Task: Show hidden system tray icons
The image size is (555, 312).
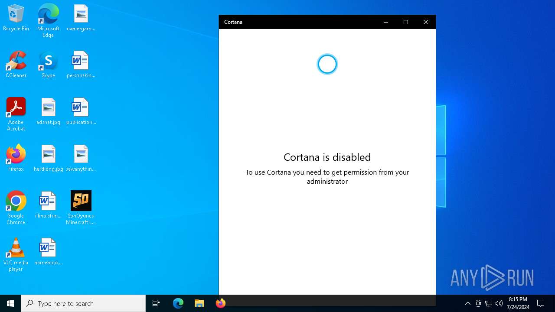Action: click(x=467, y=303)
